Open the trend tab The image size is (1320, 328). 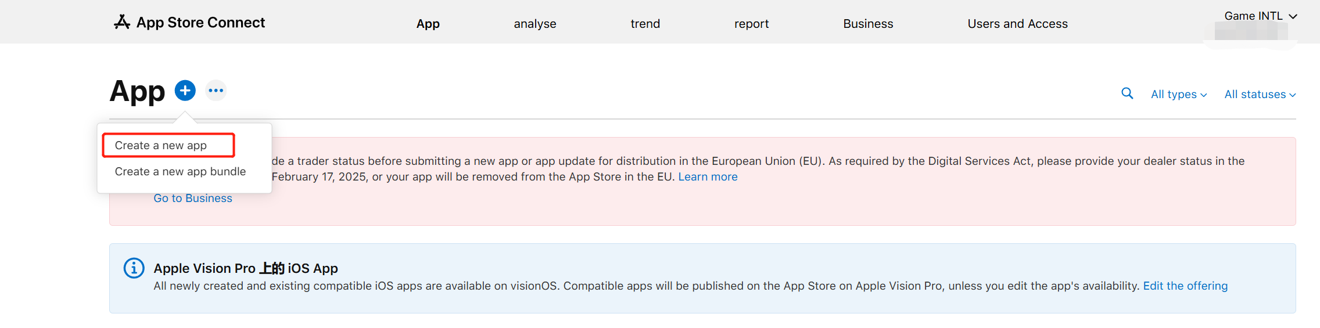coord(645,24)
